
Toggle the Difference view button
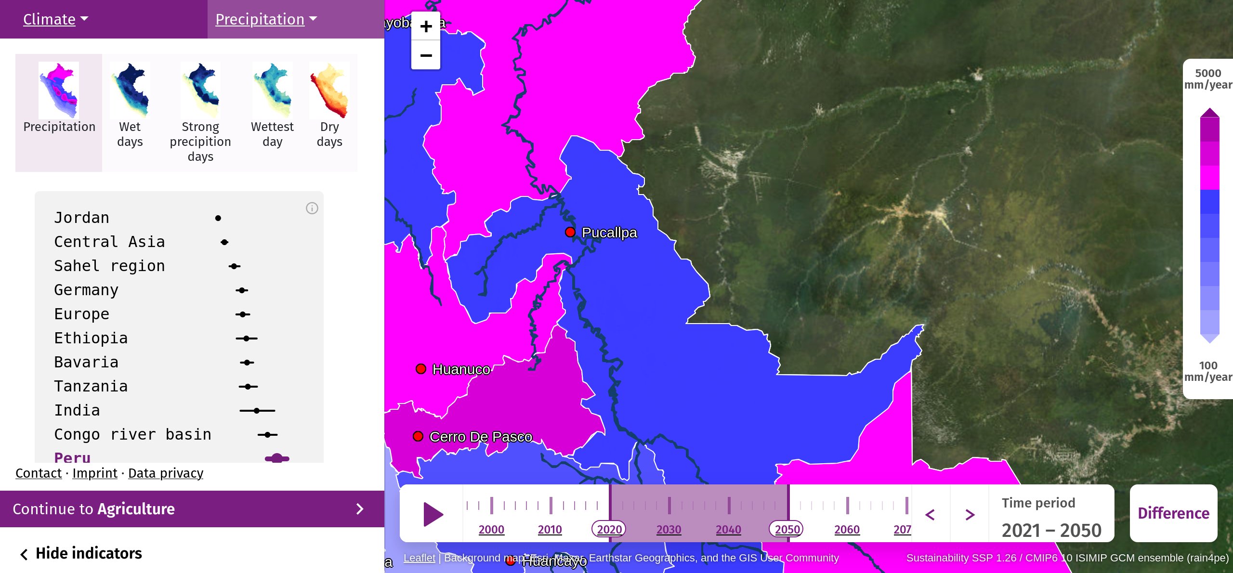1173,513
